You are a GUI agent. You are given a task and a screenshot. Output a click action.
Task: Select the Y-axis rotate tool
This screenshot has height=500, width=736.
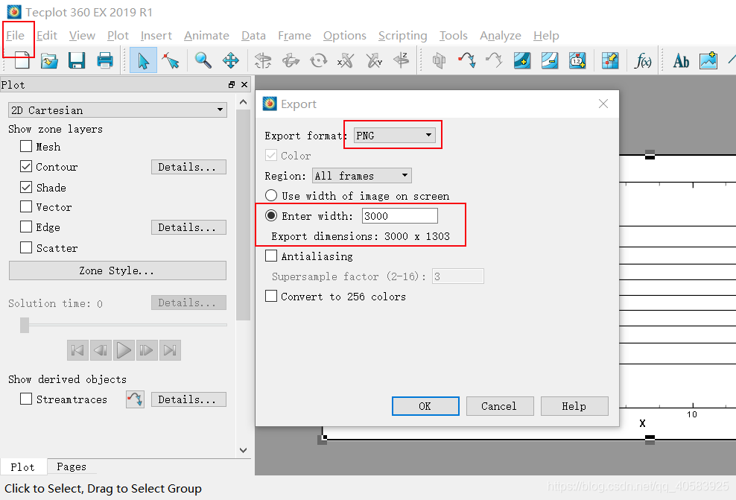tap(374, 60)
